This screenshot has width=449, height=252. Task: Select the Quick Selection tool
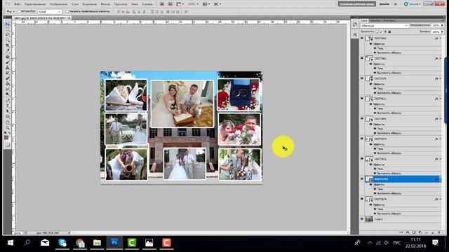tap(8, 40)
